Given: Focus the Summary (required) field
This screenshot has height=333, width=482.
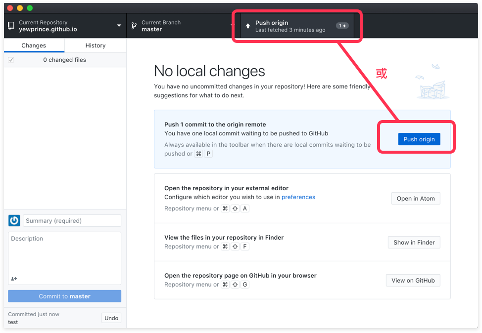Looking at the screenshot, I should click(x=72, y=221).
